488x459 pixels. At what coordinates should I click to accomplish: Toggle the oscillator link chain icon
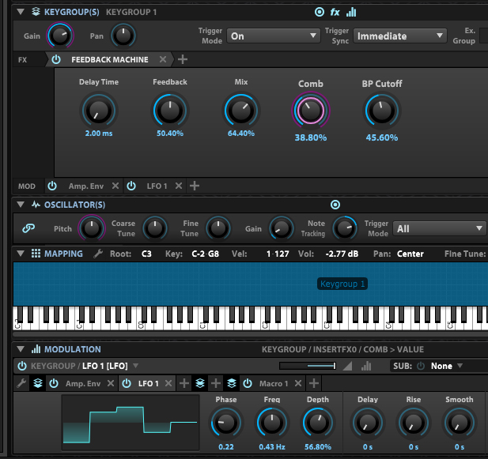(x=28, y=228)
